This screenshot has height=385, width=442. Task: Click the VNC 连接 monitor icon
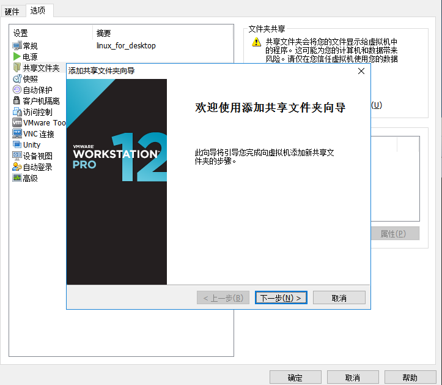tap(17, 133)
